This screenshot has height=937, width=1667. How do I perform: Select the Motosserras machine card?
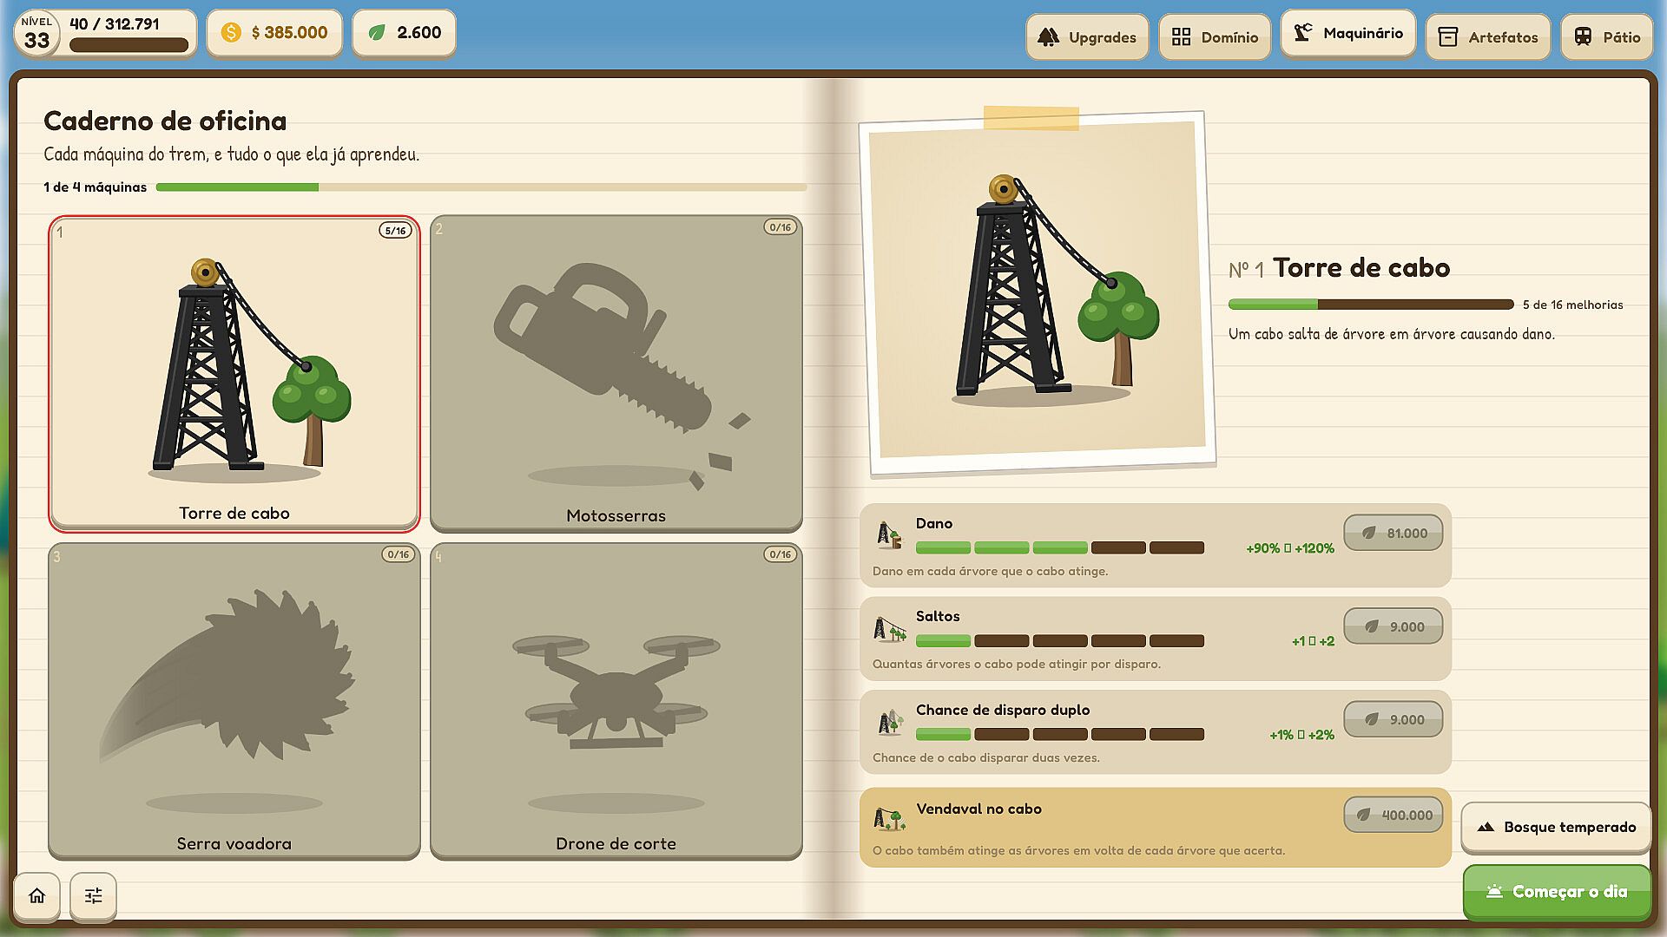click(616, 373)
